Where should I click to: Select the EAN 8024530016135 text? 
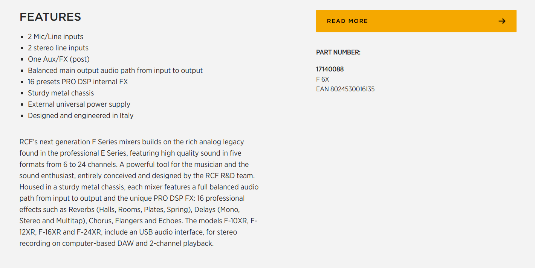coord(345,89)
